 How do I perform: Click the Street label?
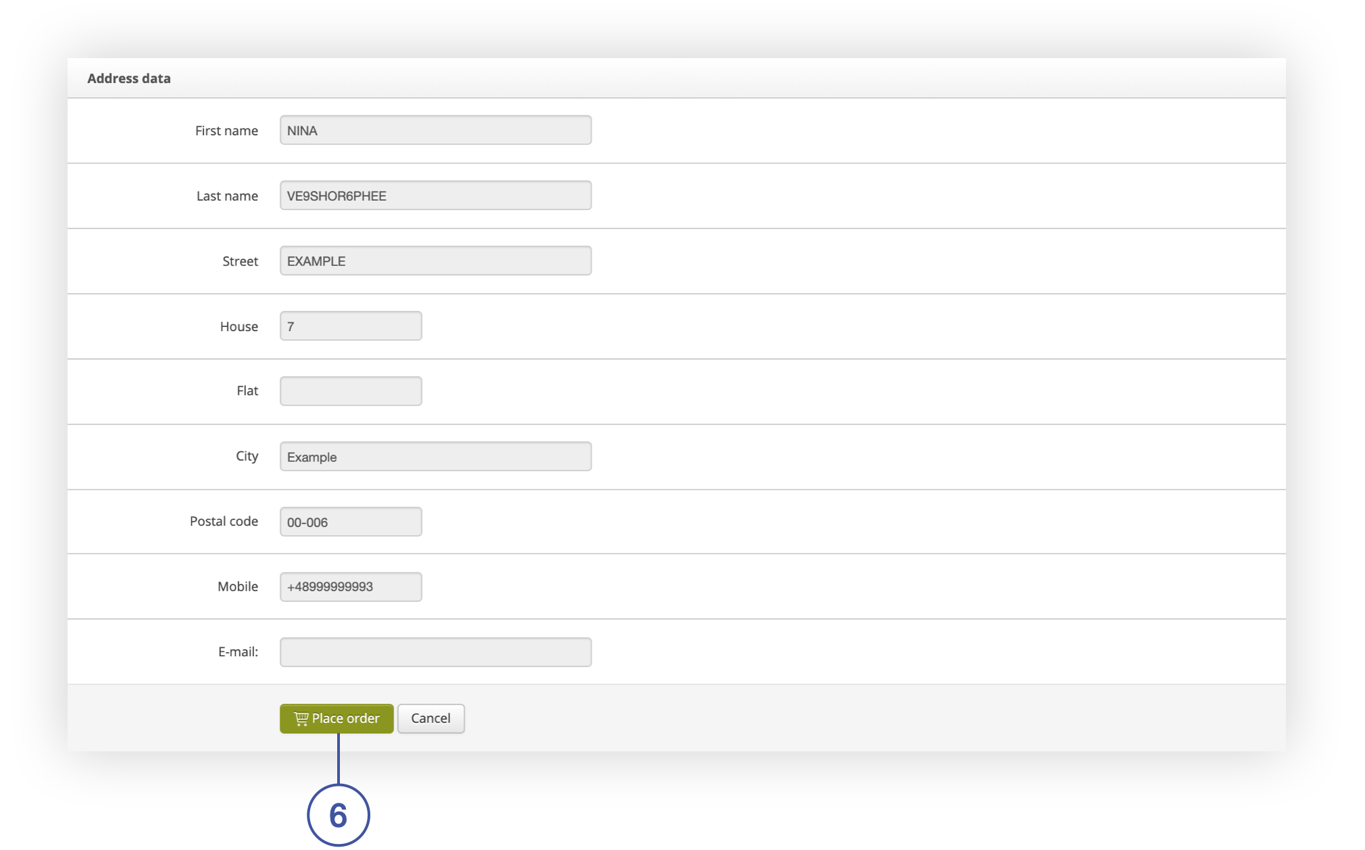click(x=240, y=261)
